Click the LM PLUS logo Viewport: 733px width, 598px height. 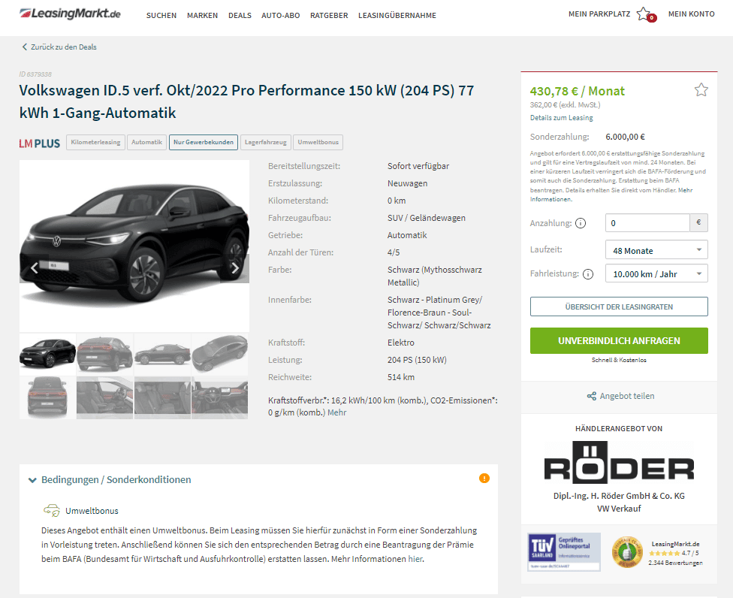(40, 143)
